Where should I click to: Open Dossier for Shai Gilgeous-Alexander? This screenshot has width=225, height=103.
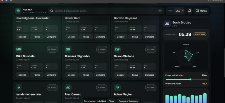coord(22,37)
